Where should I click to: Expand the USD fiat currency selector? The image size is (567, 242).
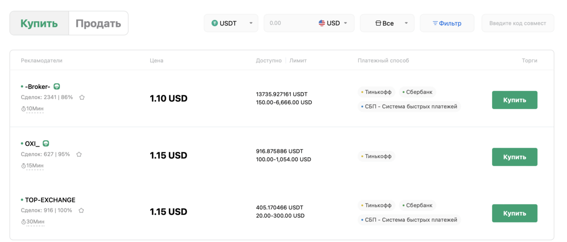coord(333,23)
